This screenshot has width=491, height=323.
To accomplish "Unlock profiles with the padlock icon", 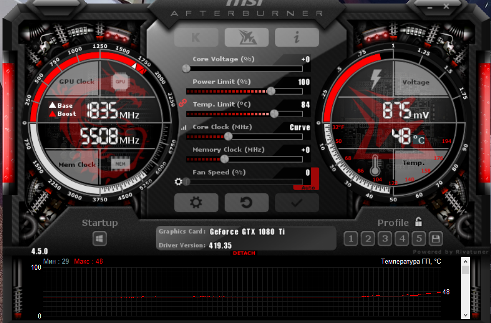I will pos(418,221).
